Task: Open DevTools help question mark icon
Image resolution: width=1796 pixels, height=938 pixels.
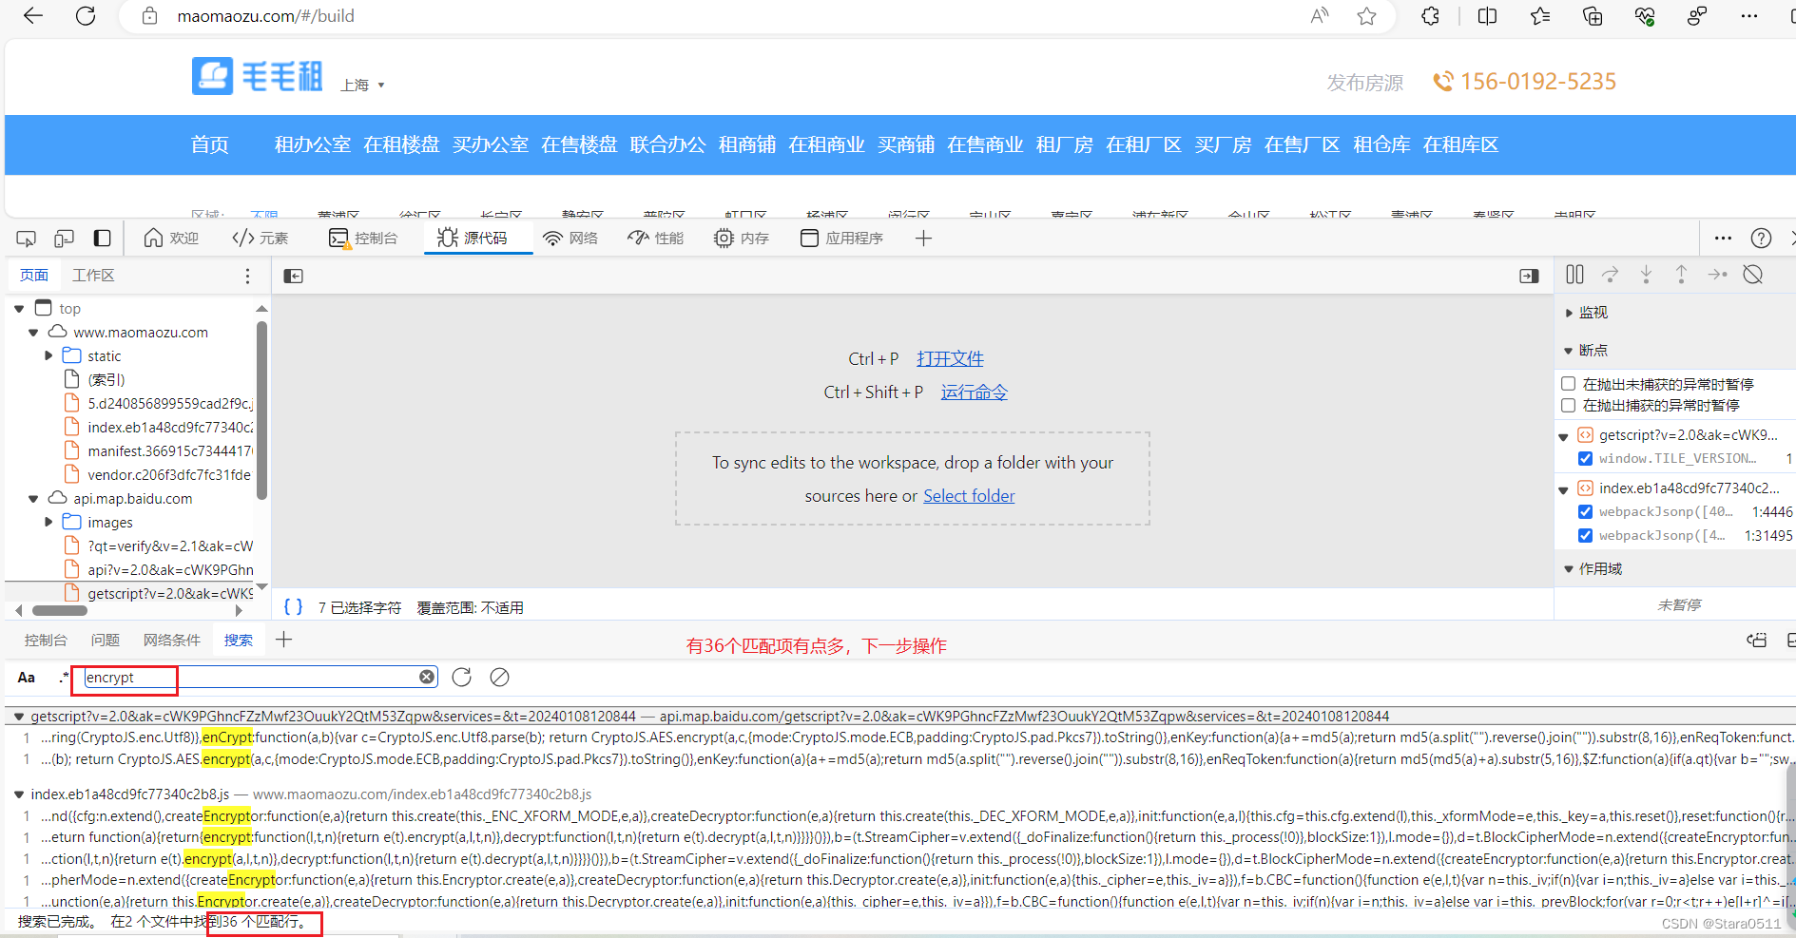Action: coord(1761,238)
